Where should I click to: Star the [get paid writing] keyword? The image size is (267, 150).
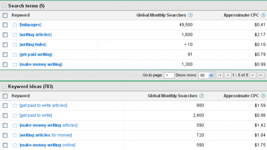[x=15, y=54]
